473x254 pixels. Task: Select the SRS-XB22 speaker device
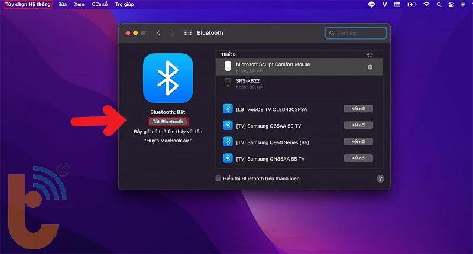299,83
